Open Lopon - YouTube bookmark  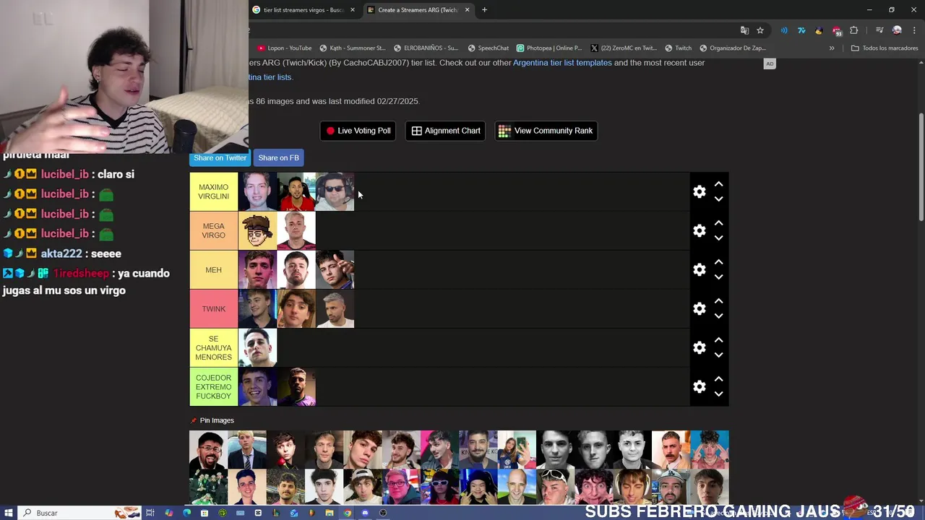285,48
